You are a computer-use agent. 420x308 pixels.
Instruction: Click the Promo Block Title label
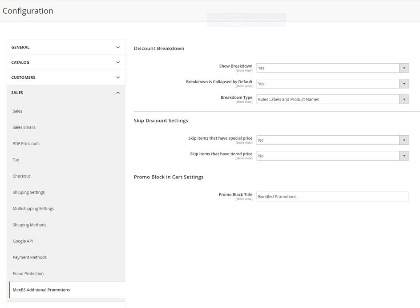point(235,195)
